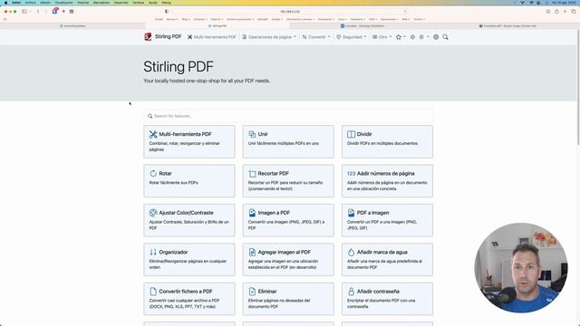Open the Archivo menu in the macOS menu bar

pyautogui.click(x=30, y=3)
